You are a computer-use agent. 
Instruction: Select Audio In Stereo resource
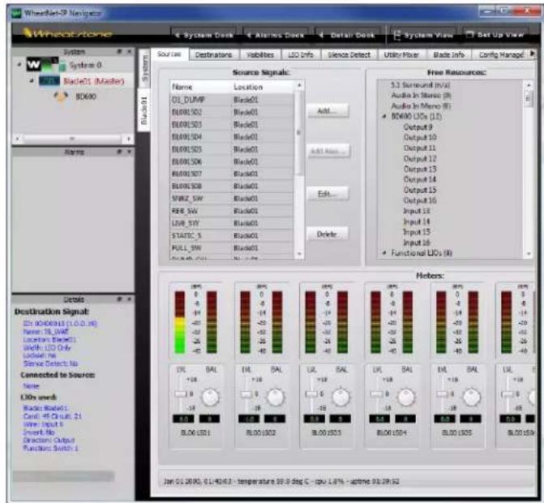[x=421, y=95]
